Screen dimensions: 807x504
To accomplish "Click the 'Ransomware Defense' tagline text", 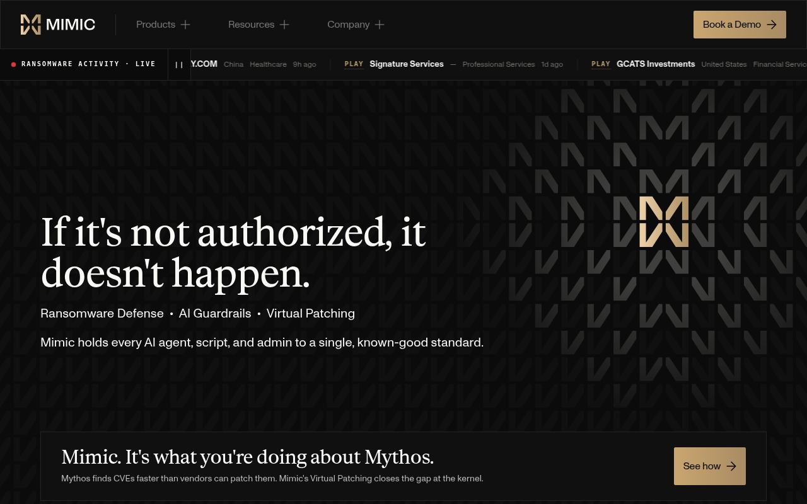I will (102, 313).
